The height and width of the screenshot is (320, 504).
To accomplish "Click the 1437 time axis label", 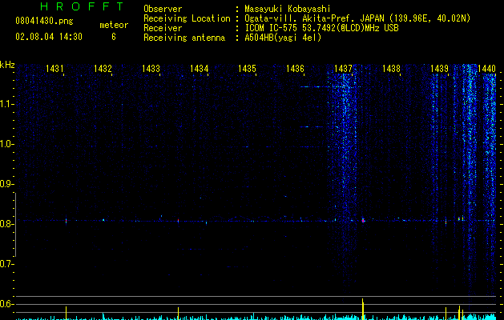I will pos(343,69).
